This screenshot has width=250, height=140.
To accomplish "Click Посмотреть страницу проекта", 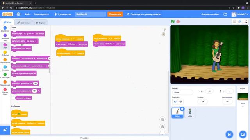I will 143,14.
